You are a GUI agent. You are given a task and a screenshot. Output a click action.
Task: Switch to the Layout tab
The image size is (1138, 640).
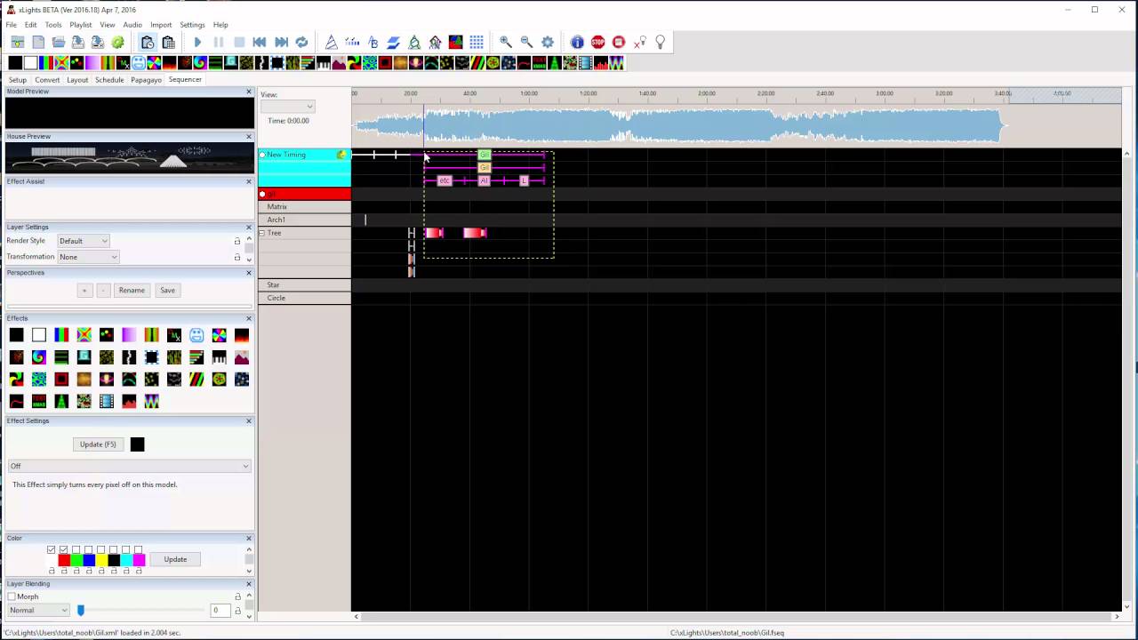[x=77, y=80]
